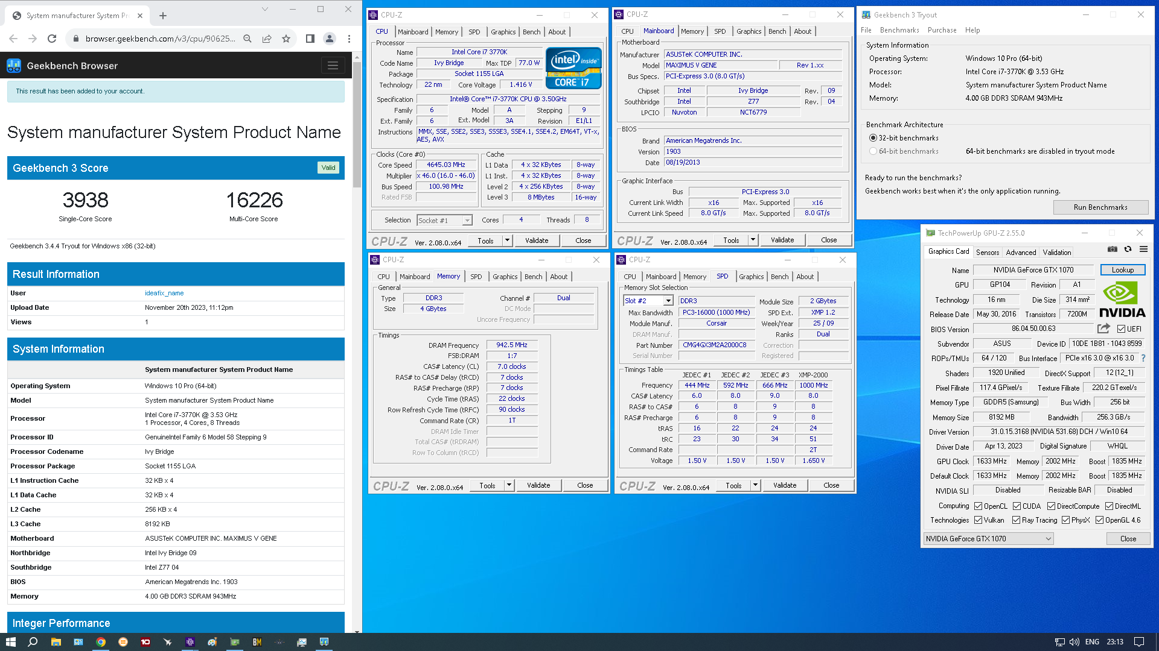This screenshot has height=651, width=1159.
Task: Click the CPU-Z purple chip taskbar icon
Action: (190, 642)
